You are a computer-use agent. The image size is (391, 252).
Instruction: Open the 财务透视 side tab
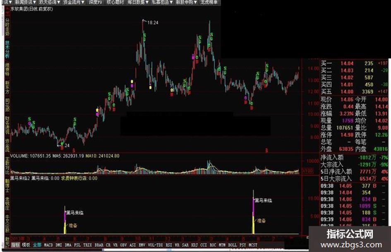pos(7,125)
